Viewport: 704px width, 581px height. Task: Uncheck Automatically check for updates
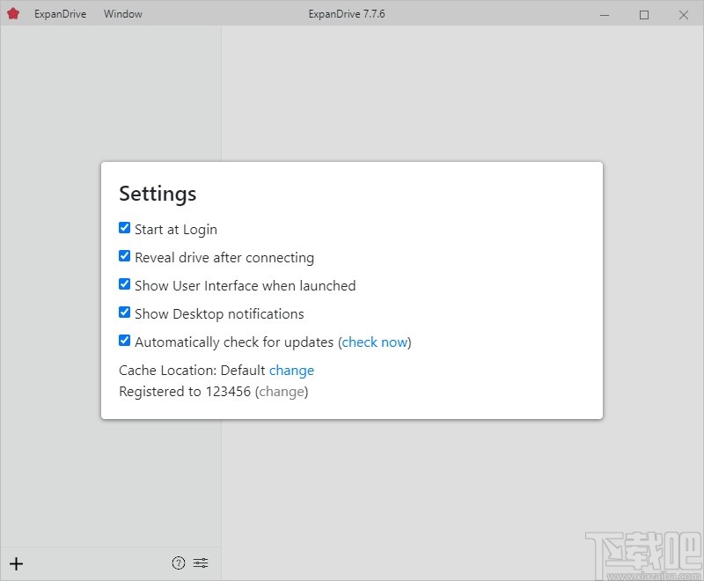pos(125,341)
